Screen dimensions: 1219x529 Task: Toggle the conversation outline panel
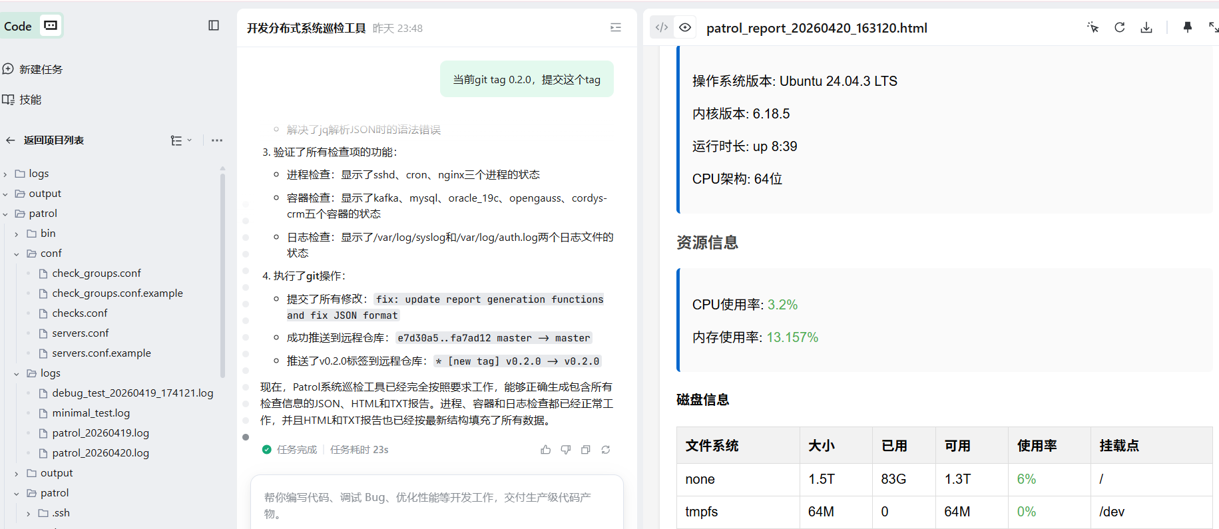tap(616, 27)
